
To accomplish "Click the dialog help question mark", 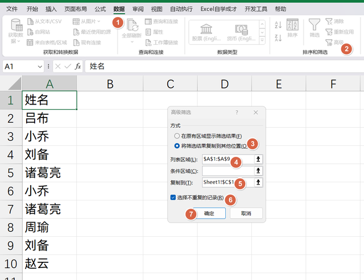I will point(237,112).
